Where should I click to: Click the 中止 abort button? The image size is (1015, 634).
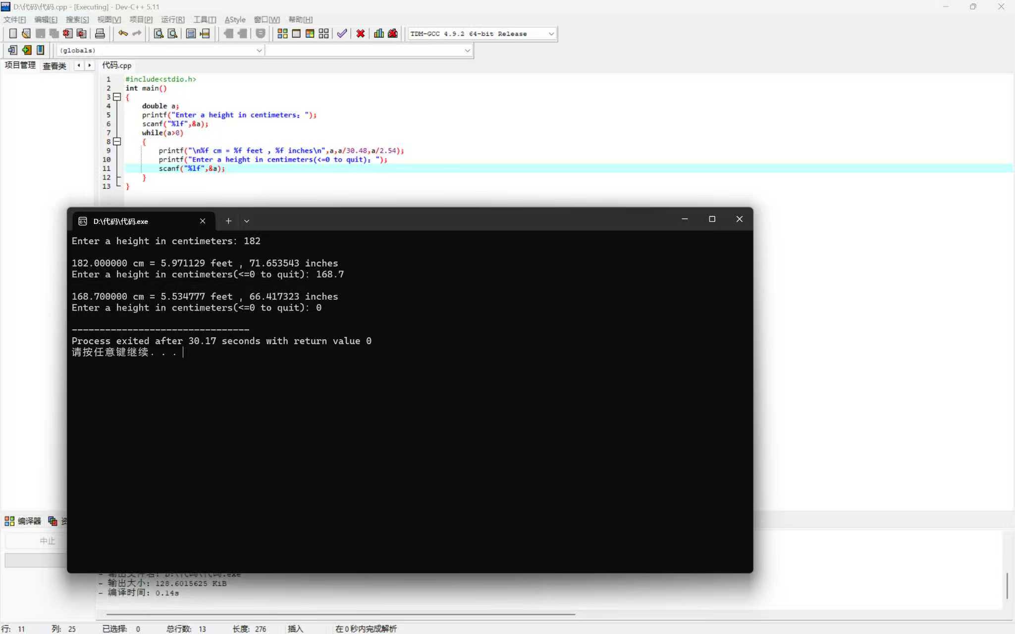coord(47,541)
